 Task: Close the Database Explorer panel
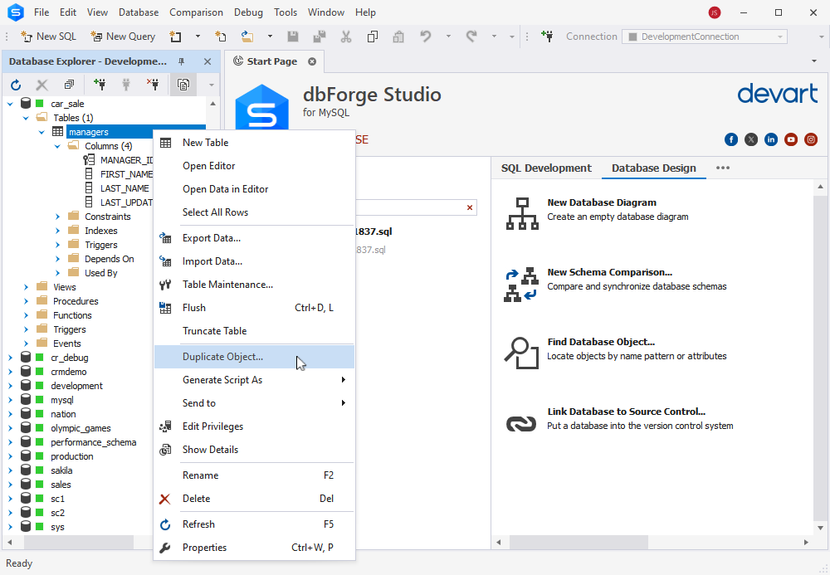click(x=207, y=62)
